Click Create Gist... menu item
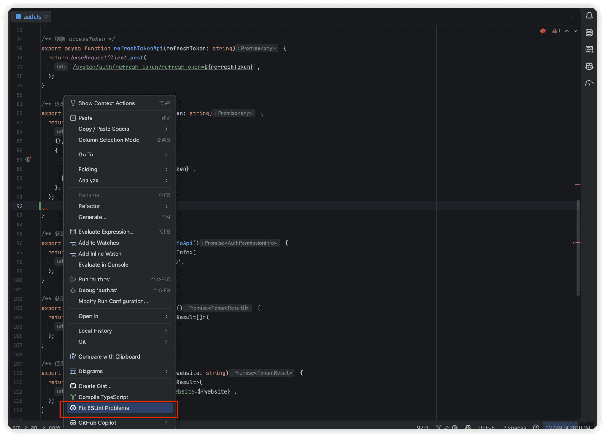Image resolution: width=605 pixels, height=437 pixels. (x=120, y=386)
